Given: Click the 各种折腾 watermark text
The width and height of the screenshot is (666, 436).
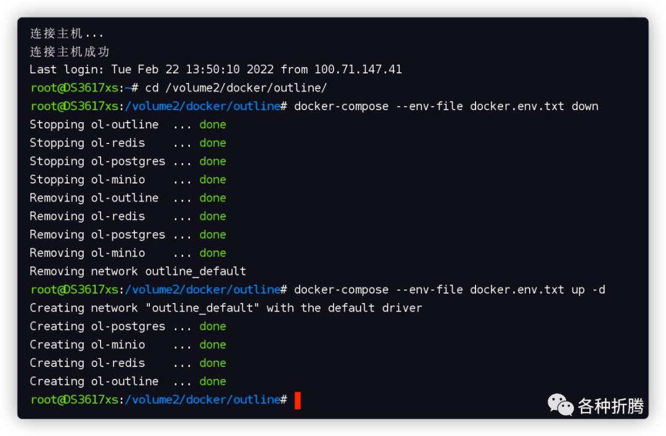Looking at the screenshot, I should 610,406.
